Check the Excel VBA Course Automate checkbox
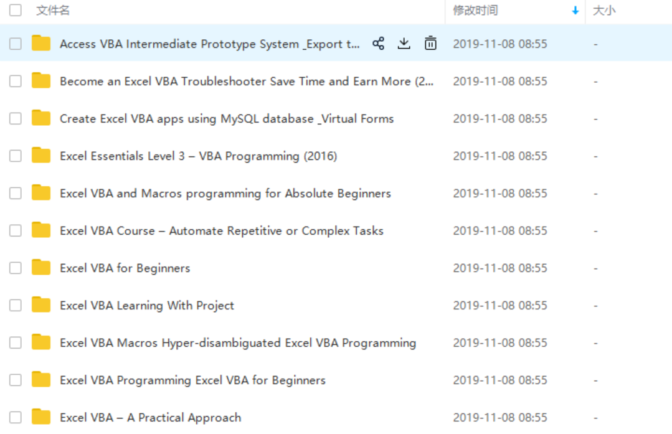Image resolution: width=672 pixels, height=434 pixels. (x=16, y=230)
